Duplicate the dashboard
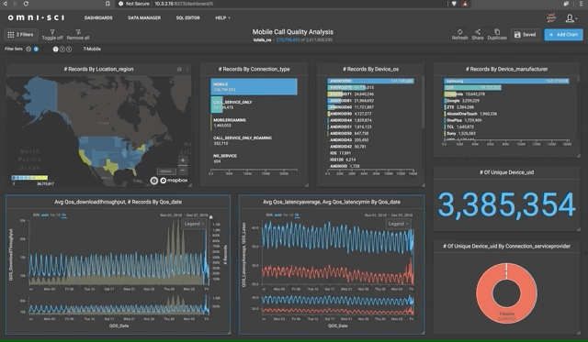Image resolution: width=588 pixels, height=342 pixels. coord(497,35)
